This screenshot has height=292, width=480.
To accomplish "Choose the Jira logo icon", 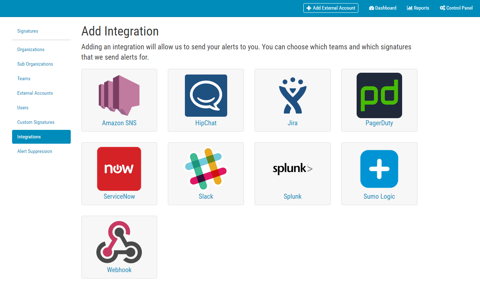I will (x=293, y=95).
